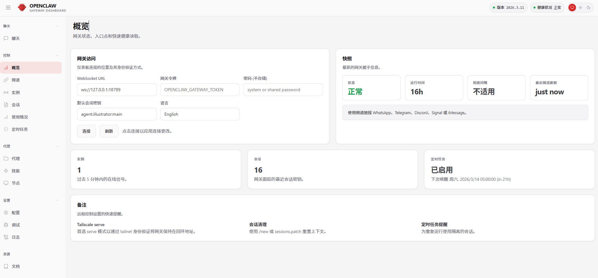Open 聊天 via its speech bubble icon
The height and width of the screenshot is (278, 598).
(x=6, y=38)
